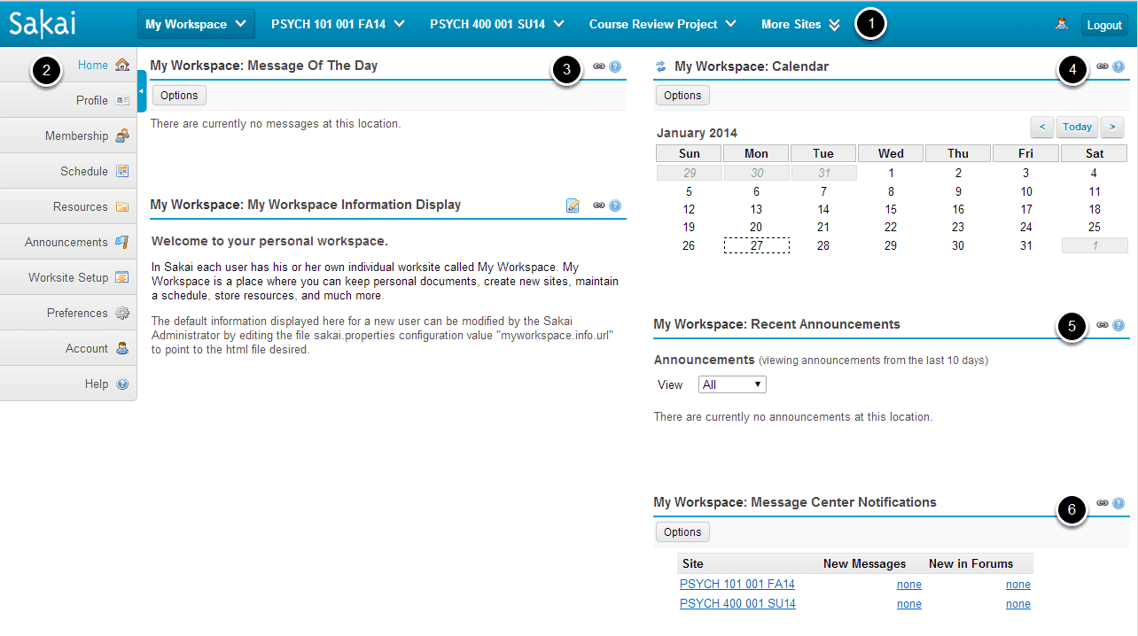Image resolution: width=1138 pixels, height=636 pixels.
Task: Open Membership in the tool menu
Action: [68, 136]
